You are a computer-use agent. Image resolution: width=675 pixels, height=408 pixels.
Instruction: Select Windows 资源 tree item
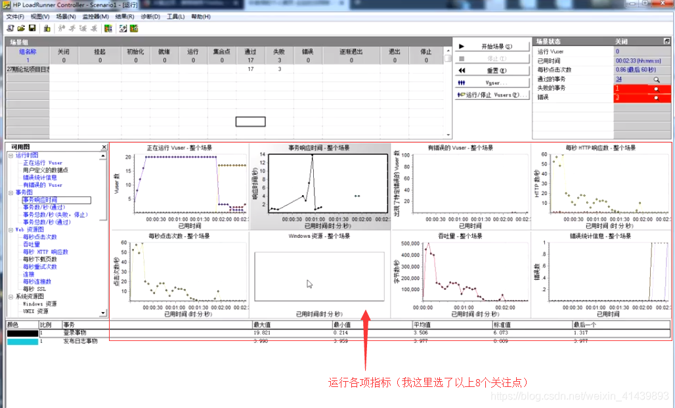pyautogui.click(x=39, y=304)
